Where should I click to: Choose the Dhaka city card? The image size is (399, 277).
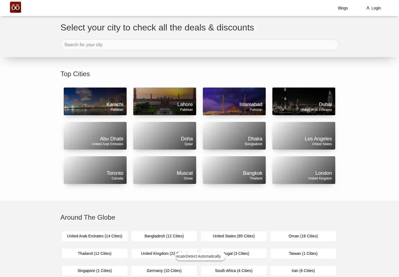[x=234, y=136]
